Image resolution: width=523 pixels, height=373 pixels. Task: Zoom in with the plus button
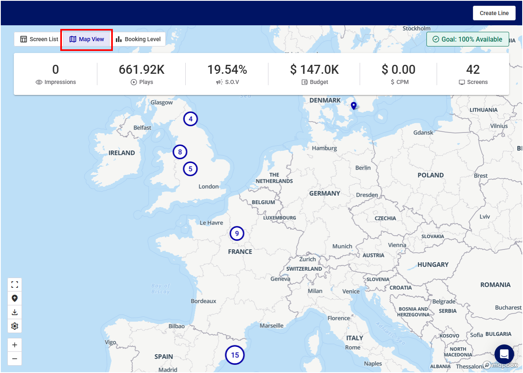click(x=15, y=345)
